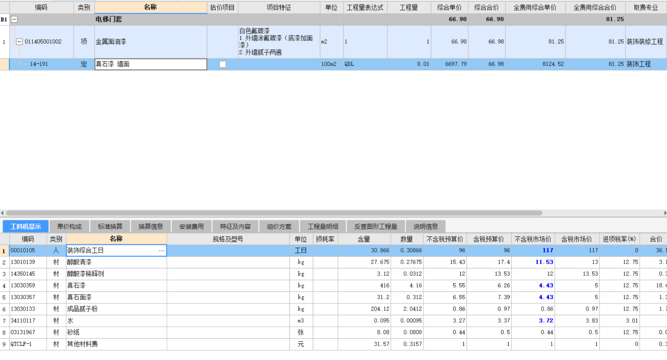Click 综合单价 column header
The width and height of the screenshot is (667, 360).
click(x=450, y=7)
